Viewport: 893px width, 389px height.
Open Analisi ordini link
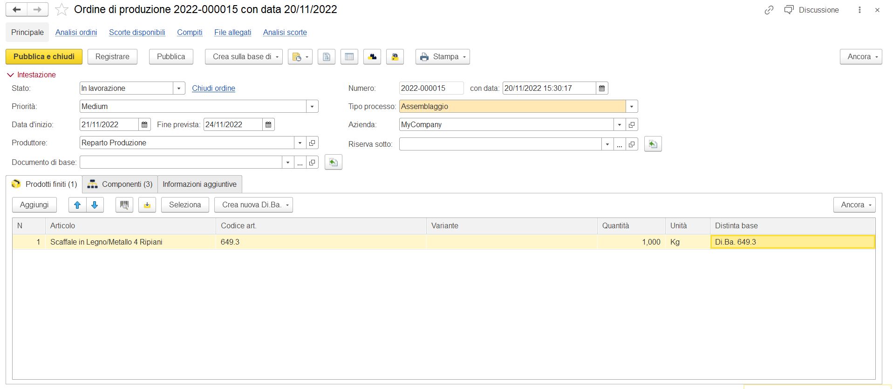click(76, 32)
